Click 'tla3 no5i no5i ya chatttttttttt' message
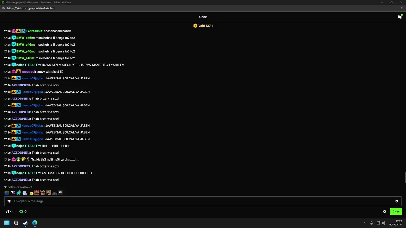The width and height of the screenshot is (406, 228). point(60,159)
